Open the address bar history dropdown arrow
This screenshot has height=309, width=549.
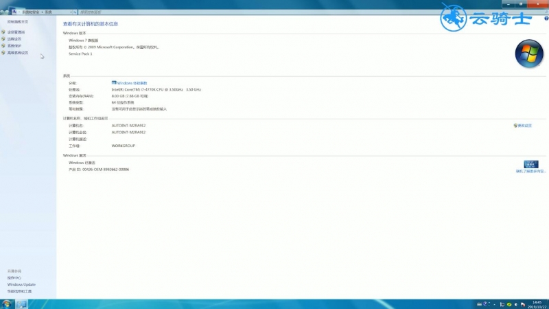tap(71, 12)
